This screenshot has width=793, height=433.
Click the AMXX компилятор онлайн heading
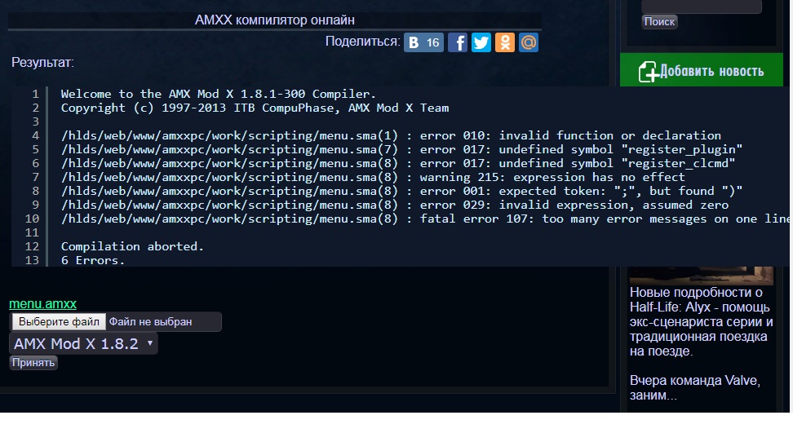275,20
